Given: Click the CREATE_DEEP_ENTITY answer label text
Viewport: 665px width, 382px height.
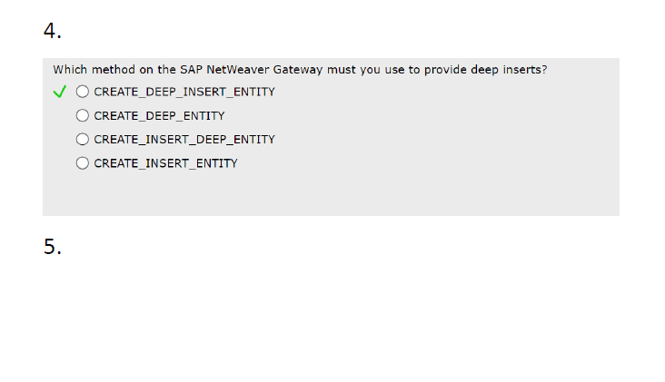Looking at the screenshot, I should (x=159, y=115).
